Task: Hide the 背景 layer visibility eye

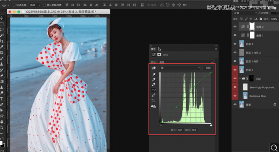Action: [x=235, y=104]
